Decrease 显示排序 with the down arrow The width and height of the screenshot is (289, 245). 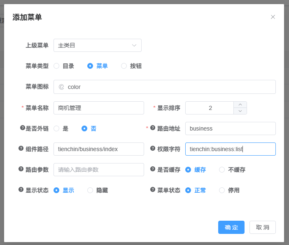point(240,111)
